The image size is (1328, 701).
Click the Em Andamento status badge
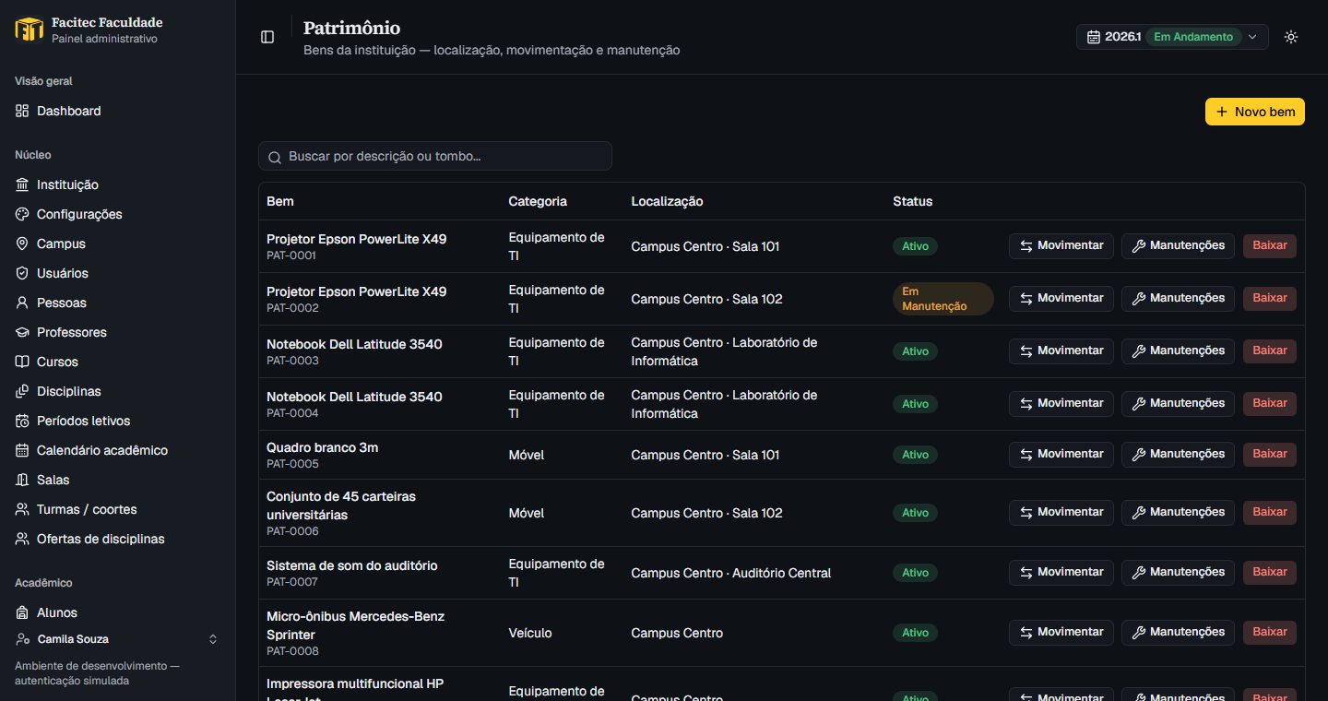(1193, 37)
